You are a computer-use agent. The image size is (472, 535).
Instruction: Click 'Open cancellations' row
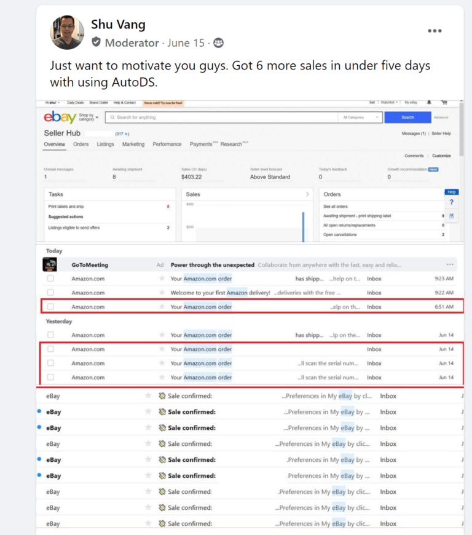[x=383, y=234]
